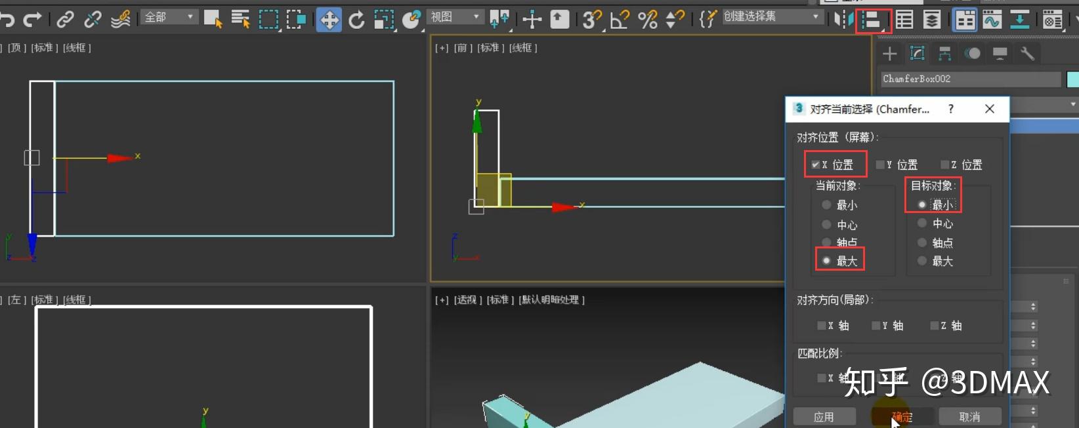
Task: Select 中心 under 目标对象
Action: coord(922,224)
